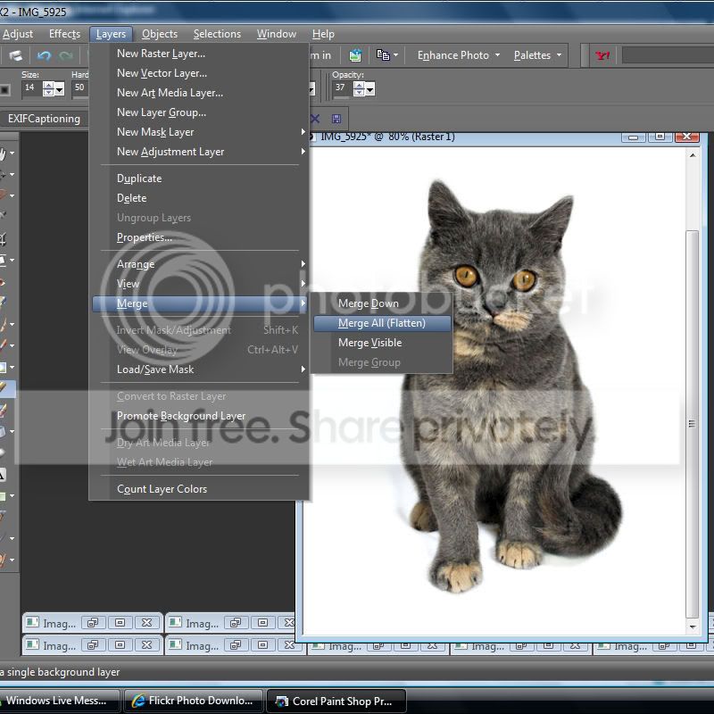Open the Enhance Photo dropdown

tap(459, 55)
